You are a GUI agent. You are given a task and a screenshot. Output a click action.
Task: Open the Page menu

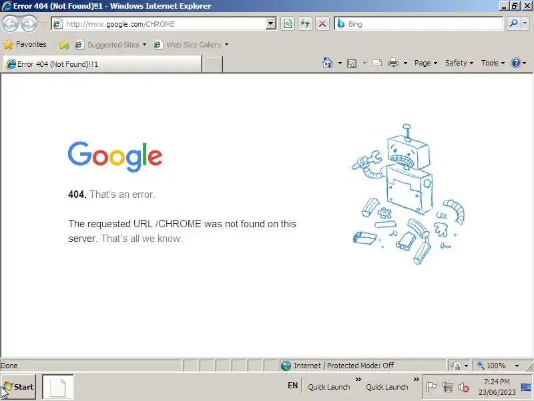426,63
